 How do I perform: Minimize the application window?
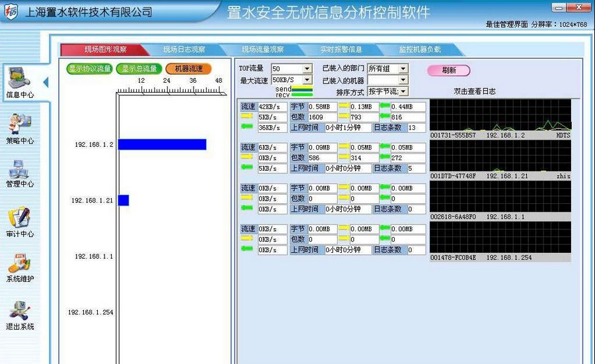click(559, 7)
